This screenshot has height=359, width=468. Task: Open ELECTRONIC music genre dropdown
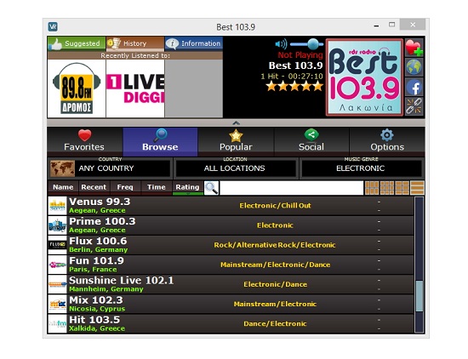361,168
